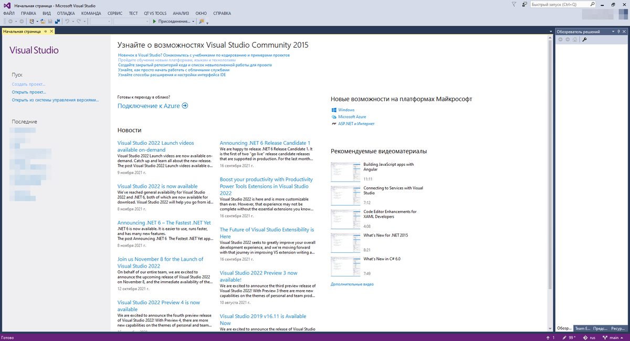Click the Дополнительные видео link
This screenshot has width=630, height=341.
click(x=352, y=284)
